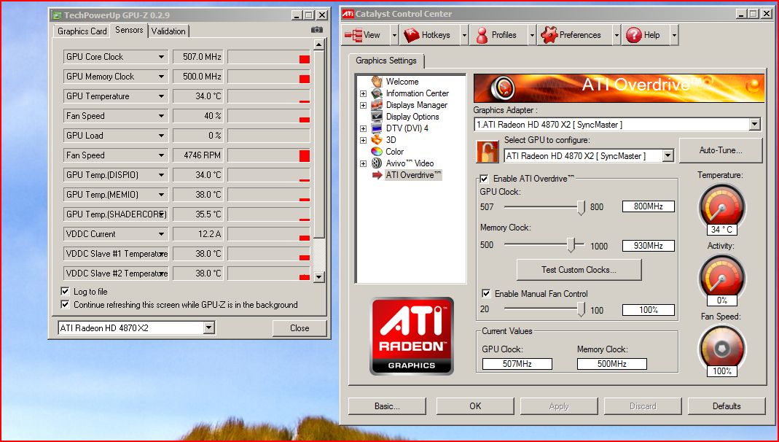Click the Close button in GPU-Z
This screenshot has width=779, height=442.
pos(300,327)
